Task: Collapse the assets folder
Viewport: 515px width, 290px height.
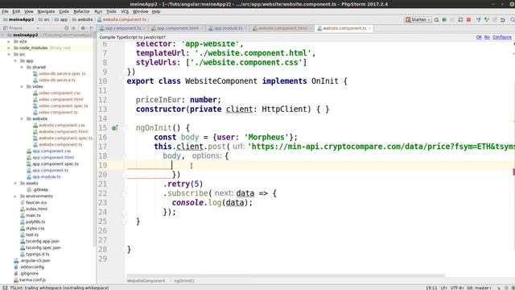Action: tap(15, 183)
